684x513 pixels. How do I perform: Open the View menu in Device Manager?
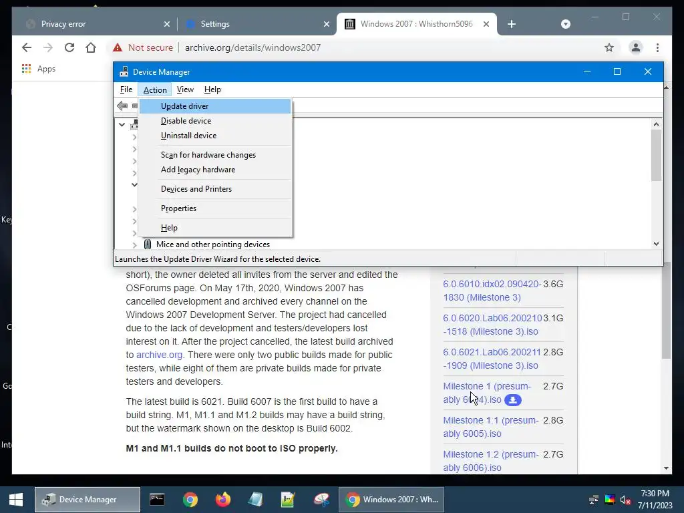pyautogui.click(x=185, y=90)
